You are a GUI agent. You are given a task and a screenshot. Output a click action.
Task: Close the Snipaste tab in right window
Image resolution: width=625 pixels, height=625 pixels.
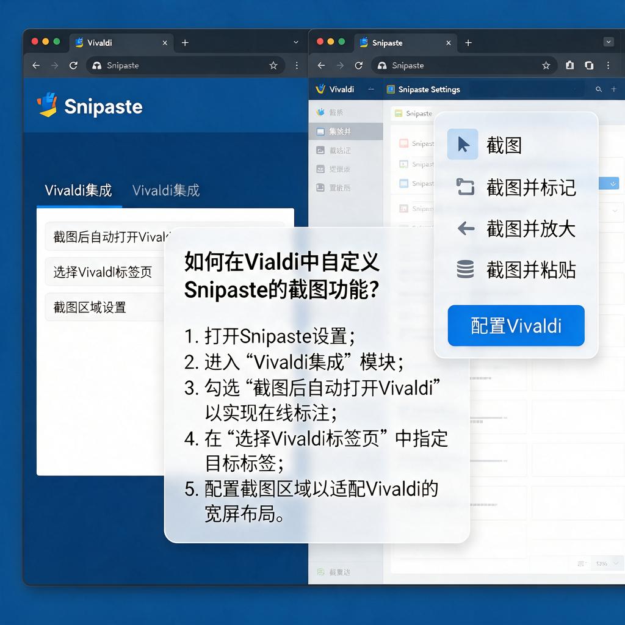[449, 43]
